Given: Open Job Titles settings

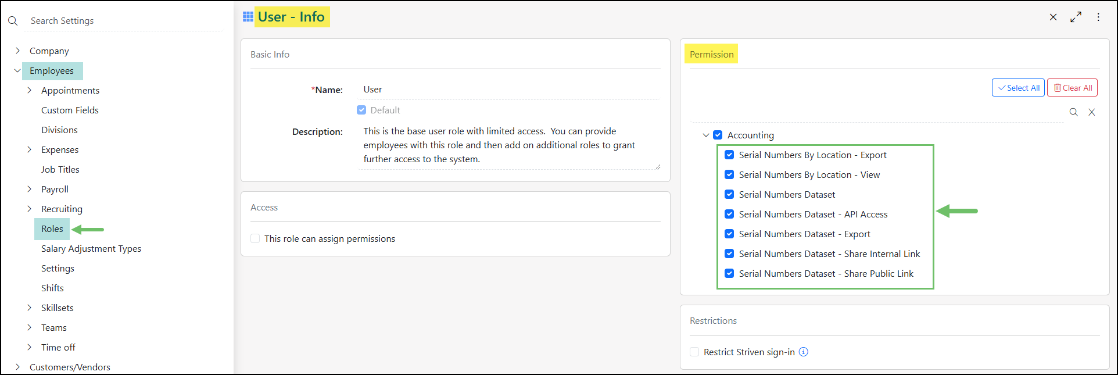Looking at the screenshot, I should (60, 169).
